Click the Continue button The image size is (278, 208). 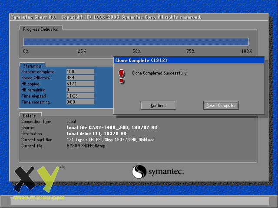pos(158,105)
